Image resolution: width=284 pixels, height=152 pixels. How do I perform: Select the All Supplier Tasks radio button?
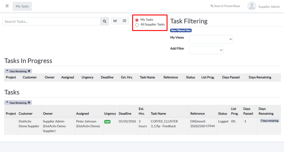(137, 25)
